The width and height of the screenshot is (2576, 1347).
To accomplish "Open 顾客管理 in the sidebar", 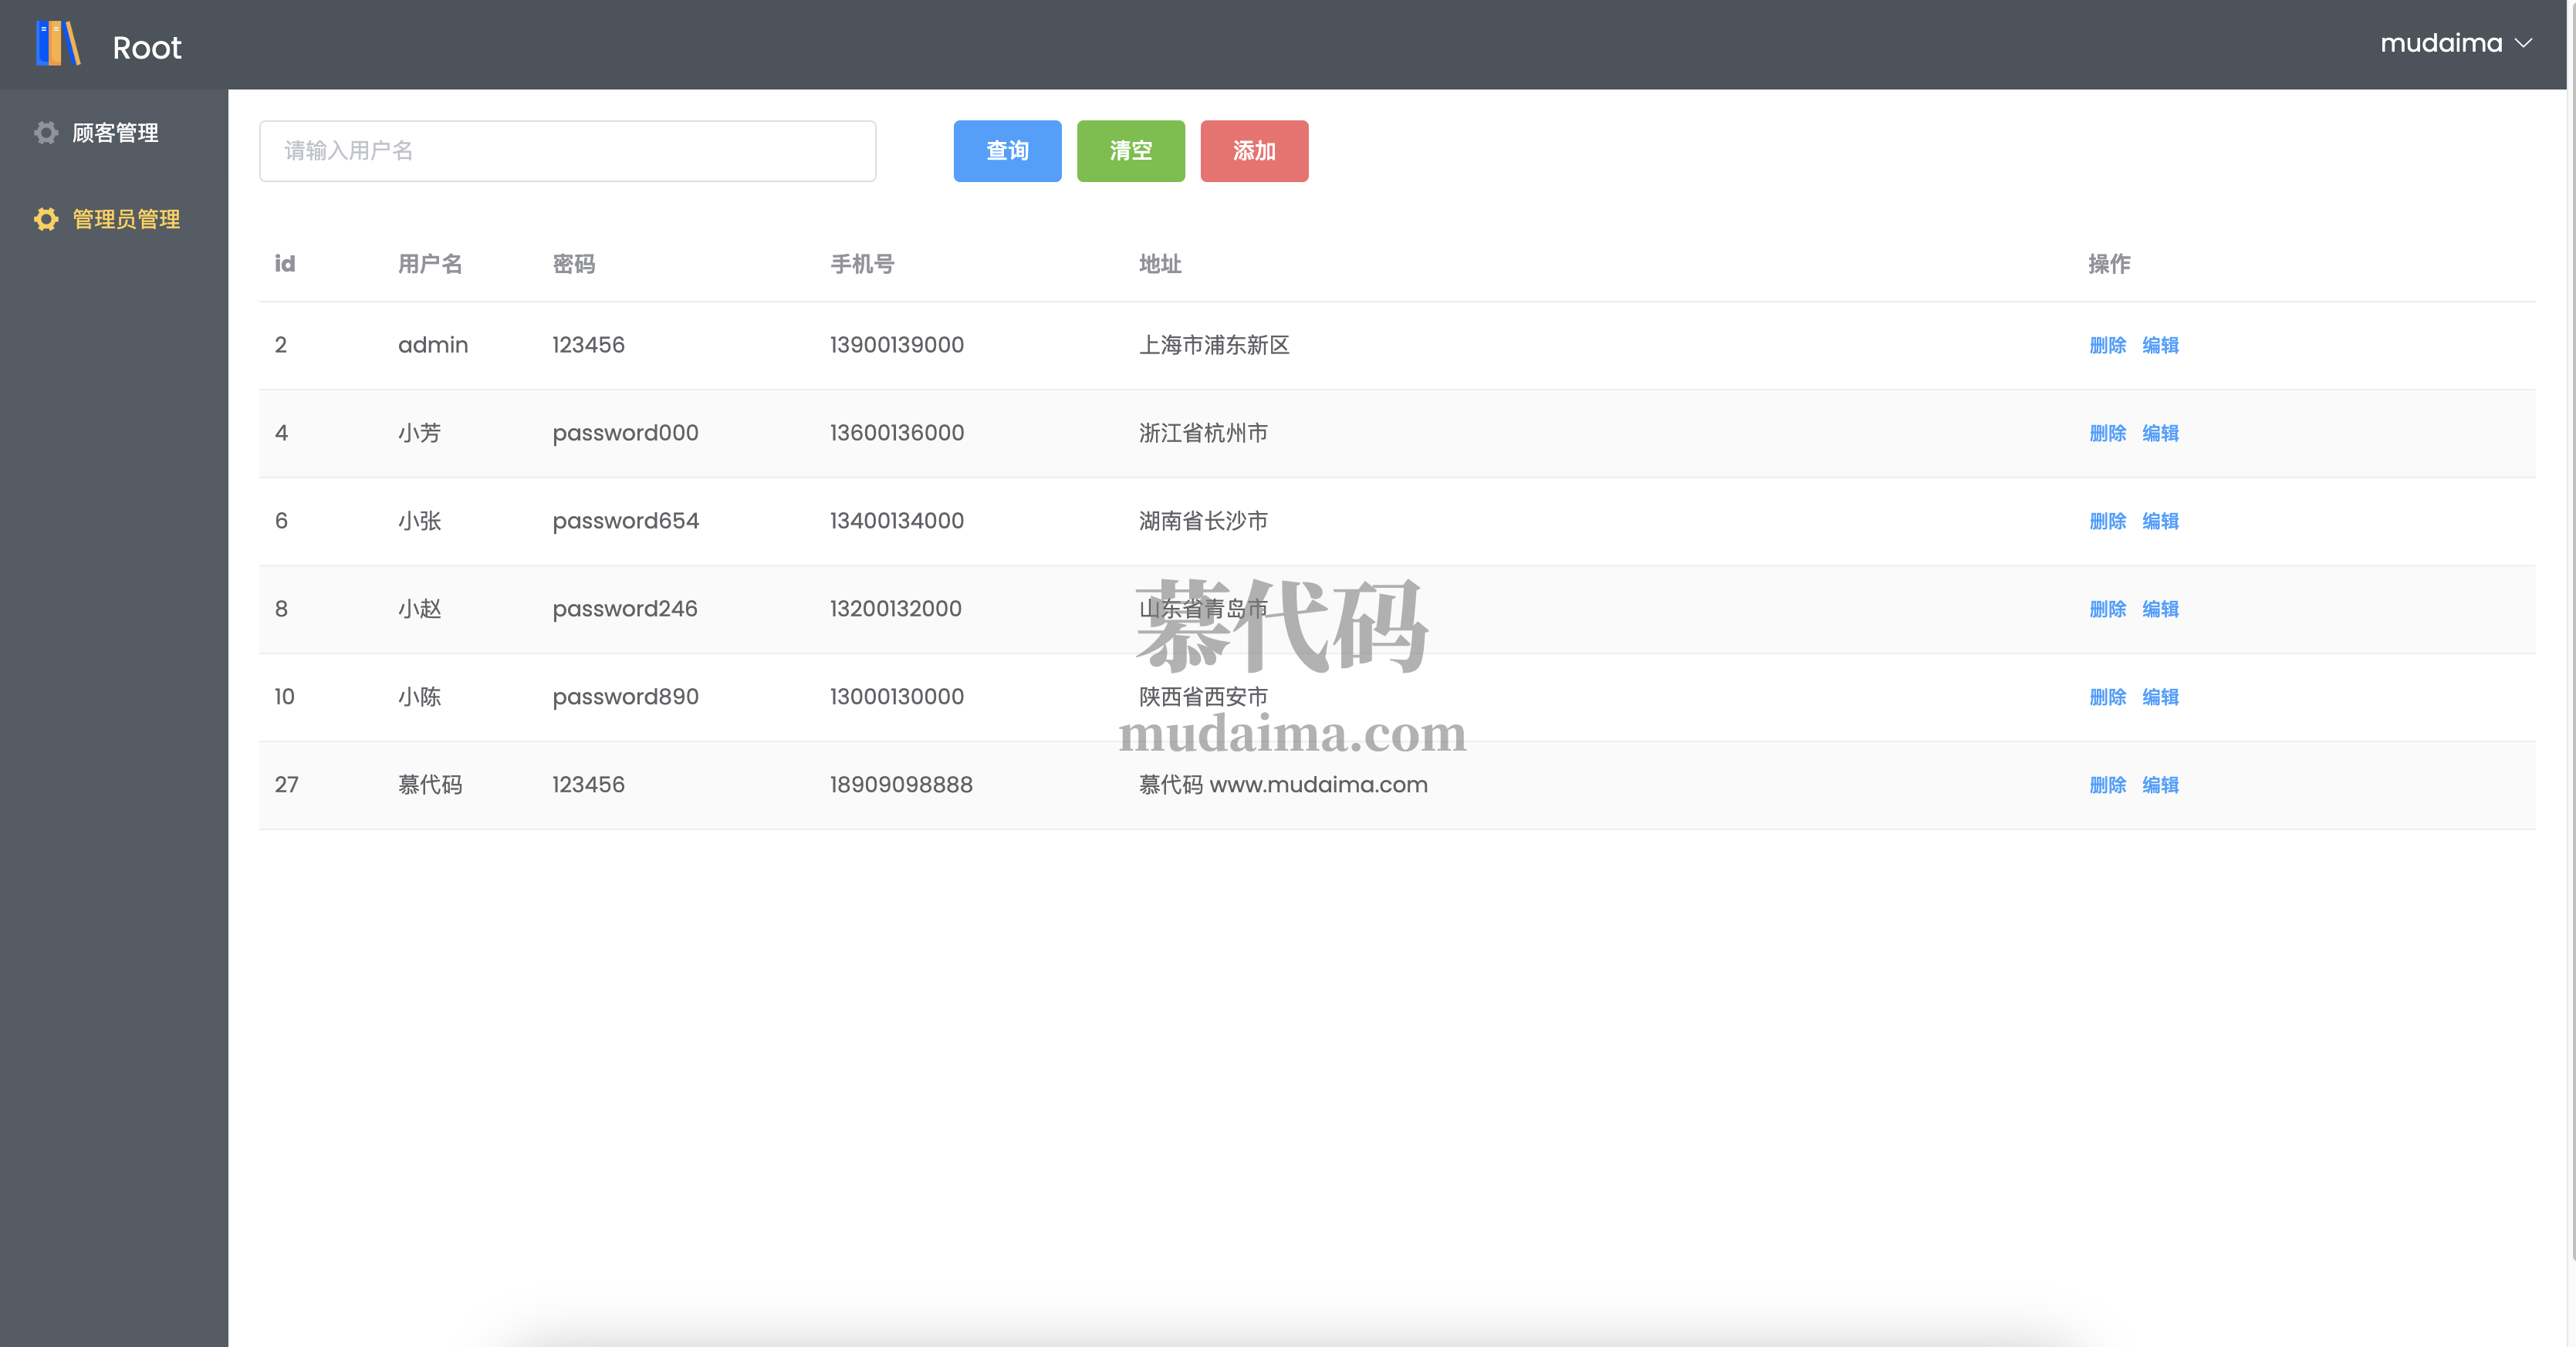I will coord(115,133).
